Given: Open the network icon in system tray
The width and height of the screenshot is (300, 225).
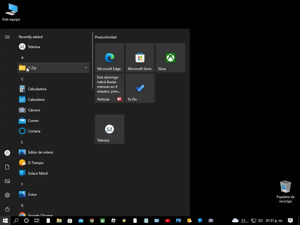Looking at the screenshot, I should click(254, 221).
